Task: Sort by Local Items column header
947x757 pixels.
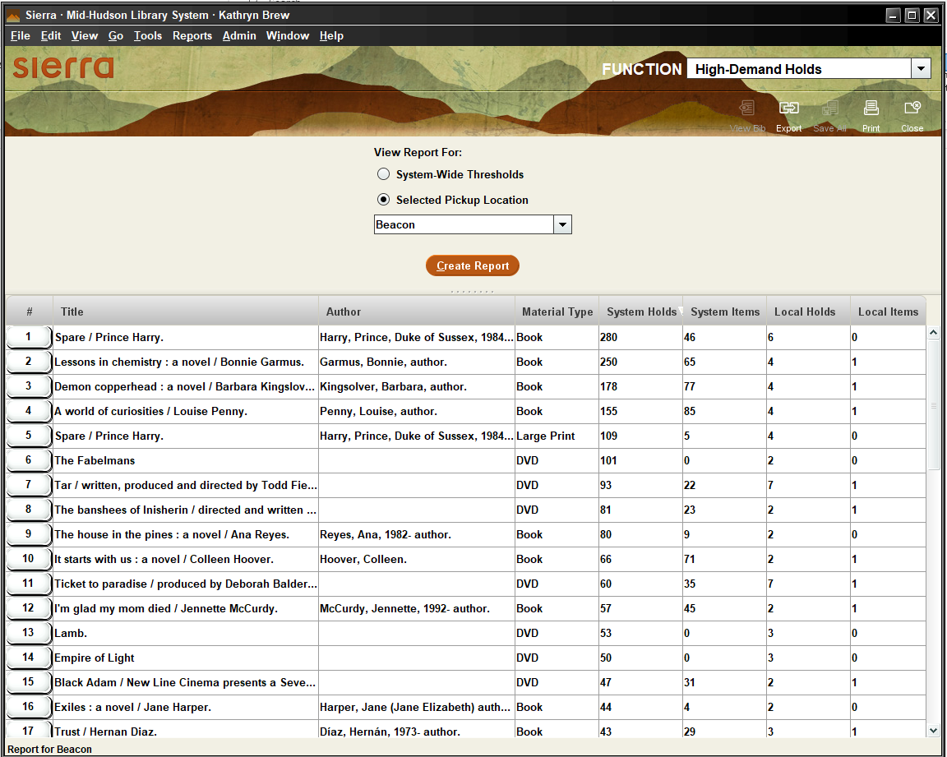Action: [x=888, y=312]
